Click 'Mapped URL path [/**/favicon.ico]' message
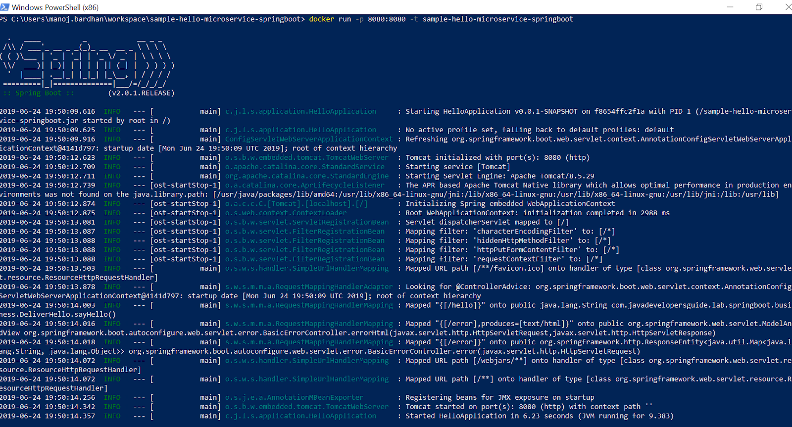 474,269
